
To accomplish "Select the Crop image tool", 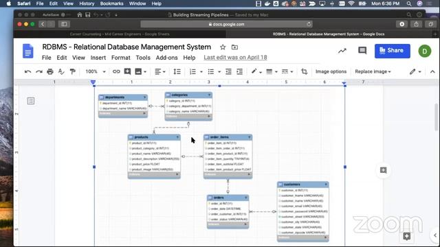I will (x=304, y=71).
